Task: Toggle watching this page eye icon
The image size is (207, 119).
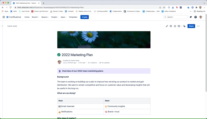Action: (x=179, y=26)
